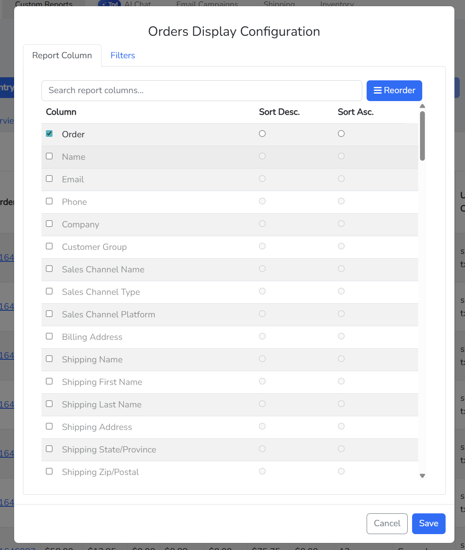
Task: Switch to the Filters tab
Action: click(123, 55)
